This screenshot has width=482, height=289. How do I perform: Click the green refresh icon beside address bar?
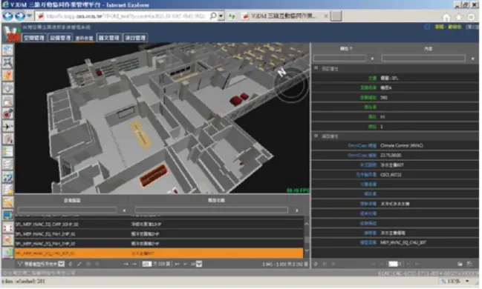click(232, 16)
